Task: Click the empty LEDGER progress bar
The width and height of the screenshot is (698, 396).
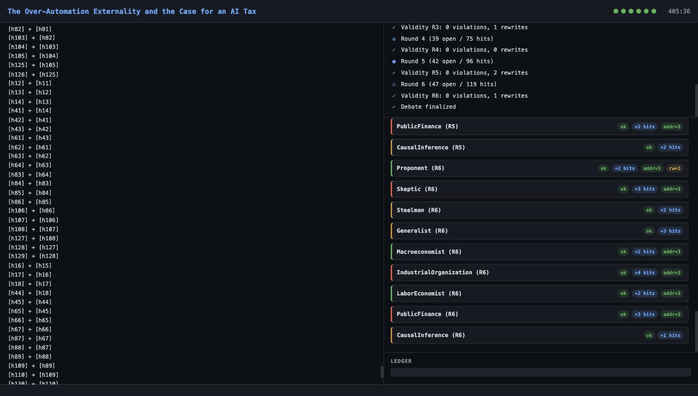Action: pyautogui.click(x=541, y=372)
